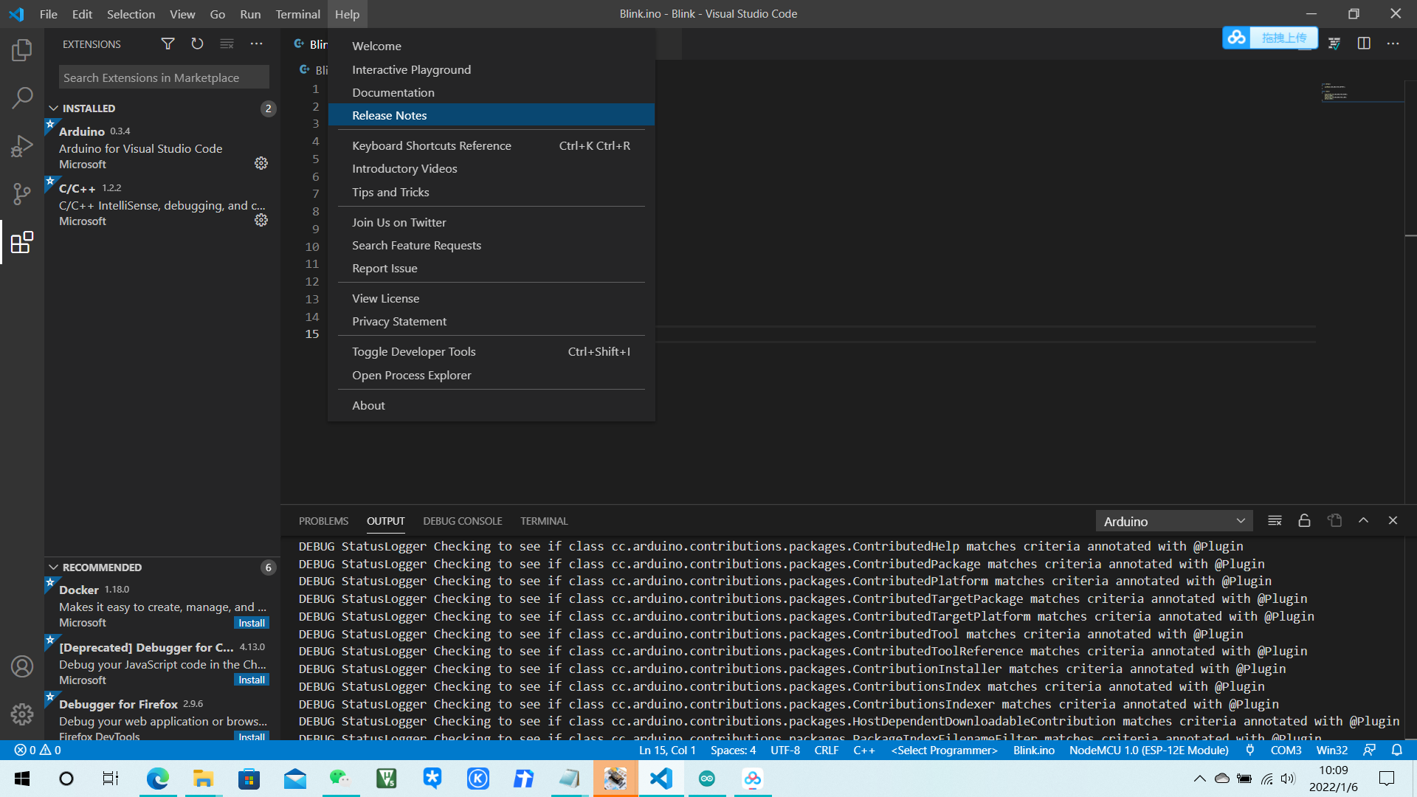Open Source Control view
Screen dimensions: 1417x797
point(22,194)
